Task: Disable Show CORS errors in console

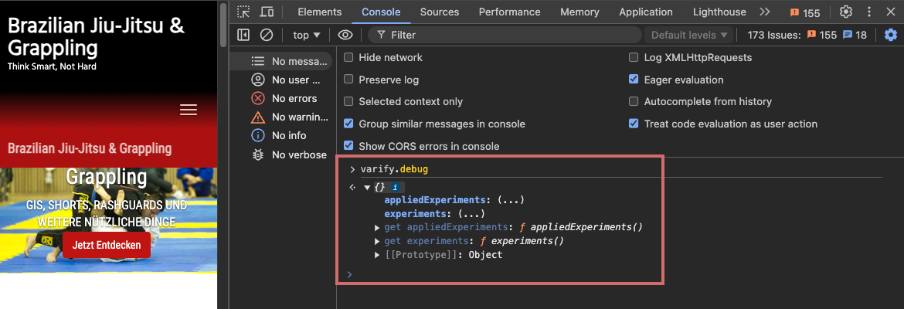Action: [348, 146]
